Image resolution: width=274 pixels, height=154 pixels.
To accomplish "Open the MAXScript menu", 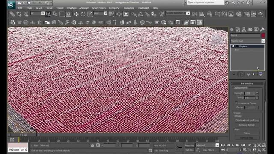I will (x=143, y=8).
